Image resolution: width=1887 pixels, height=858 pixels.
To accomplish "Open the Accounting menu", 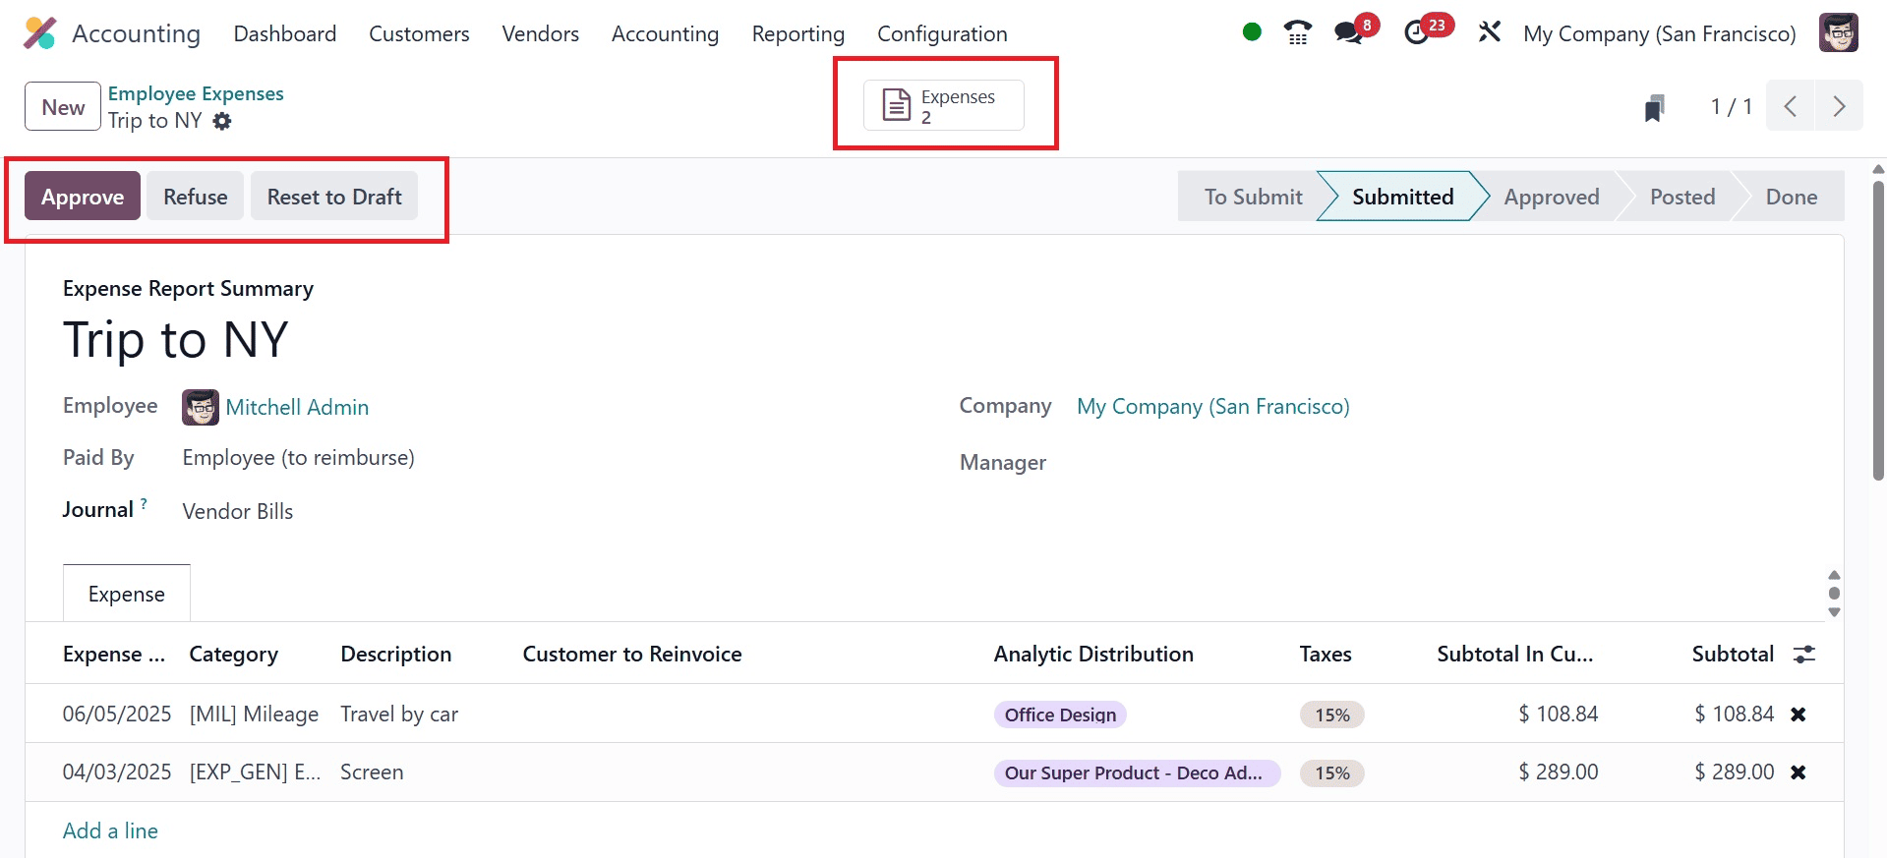I will point(666,33).
